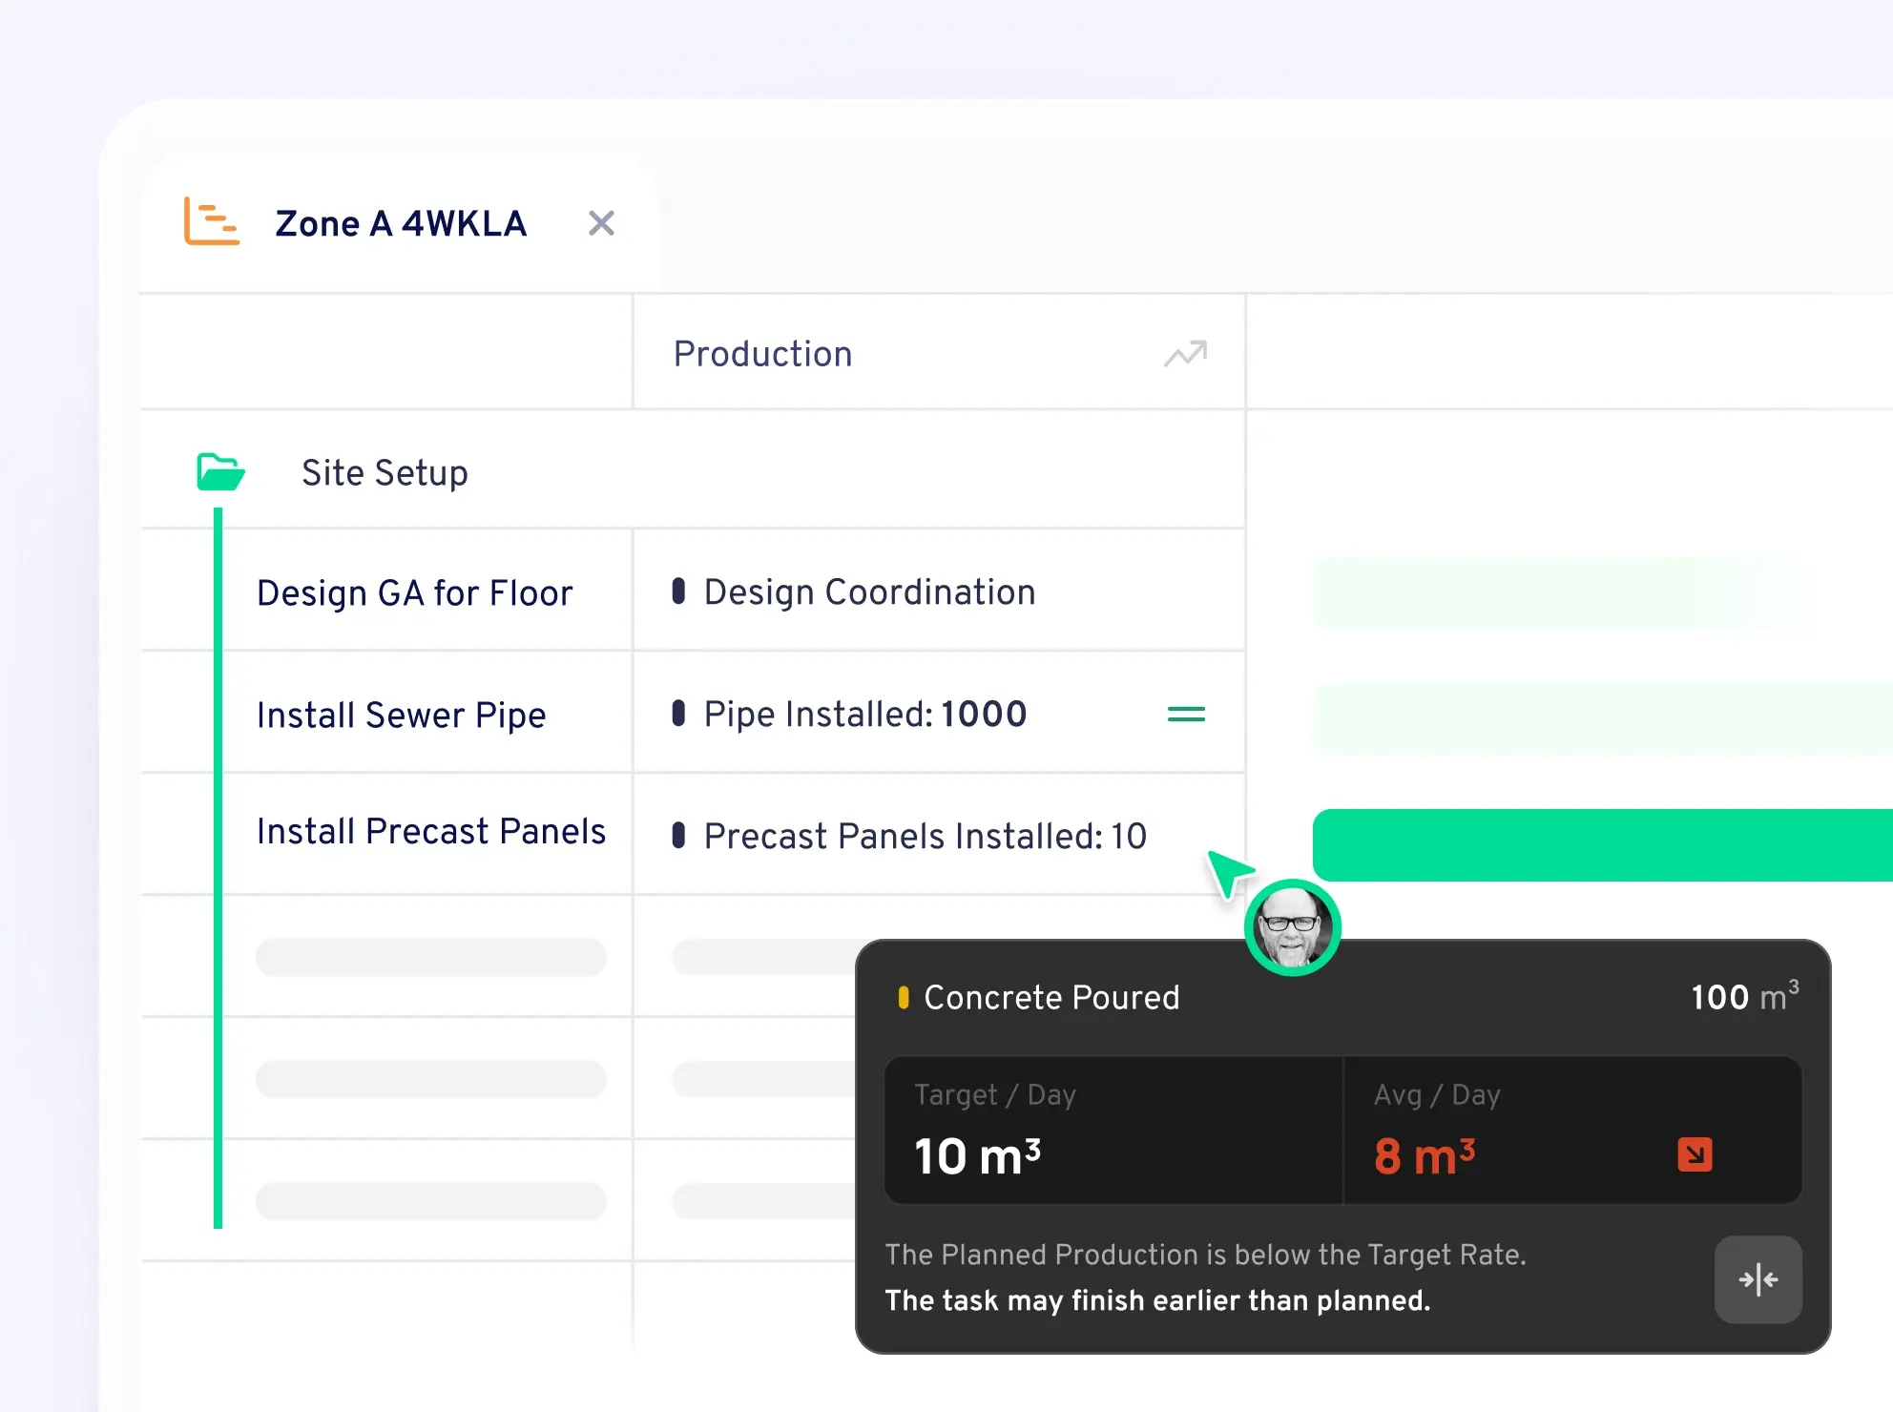Click the Pipe Installed dark pill marker
The height and width of the screenshot is (1412, 1893).
678,713
